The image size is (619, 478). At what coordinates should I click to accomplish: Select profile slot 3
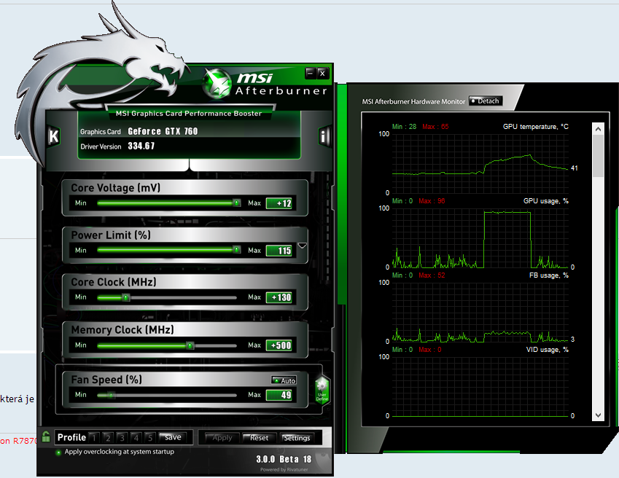point(122,437)
